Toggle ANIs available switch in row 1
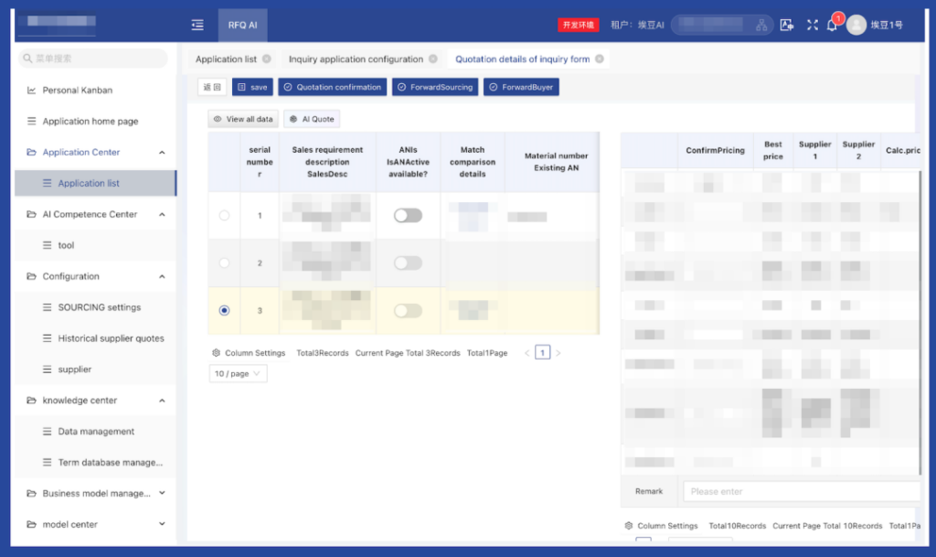Screen dimensions: 936x557 tap(408, 216)
